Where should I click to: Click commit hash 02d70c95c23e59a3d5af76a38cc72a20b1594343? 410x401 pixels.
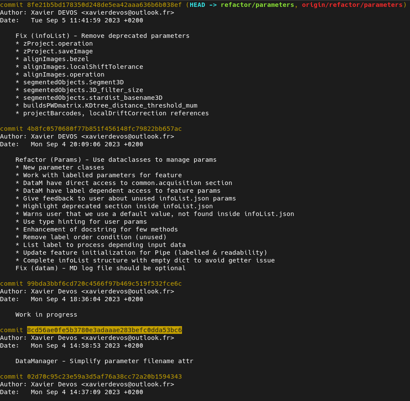[x=105, y=376]
